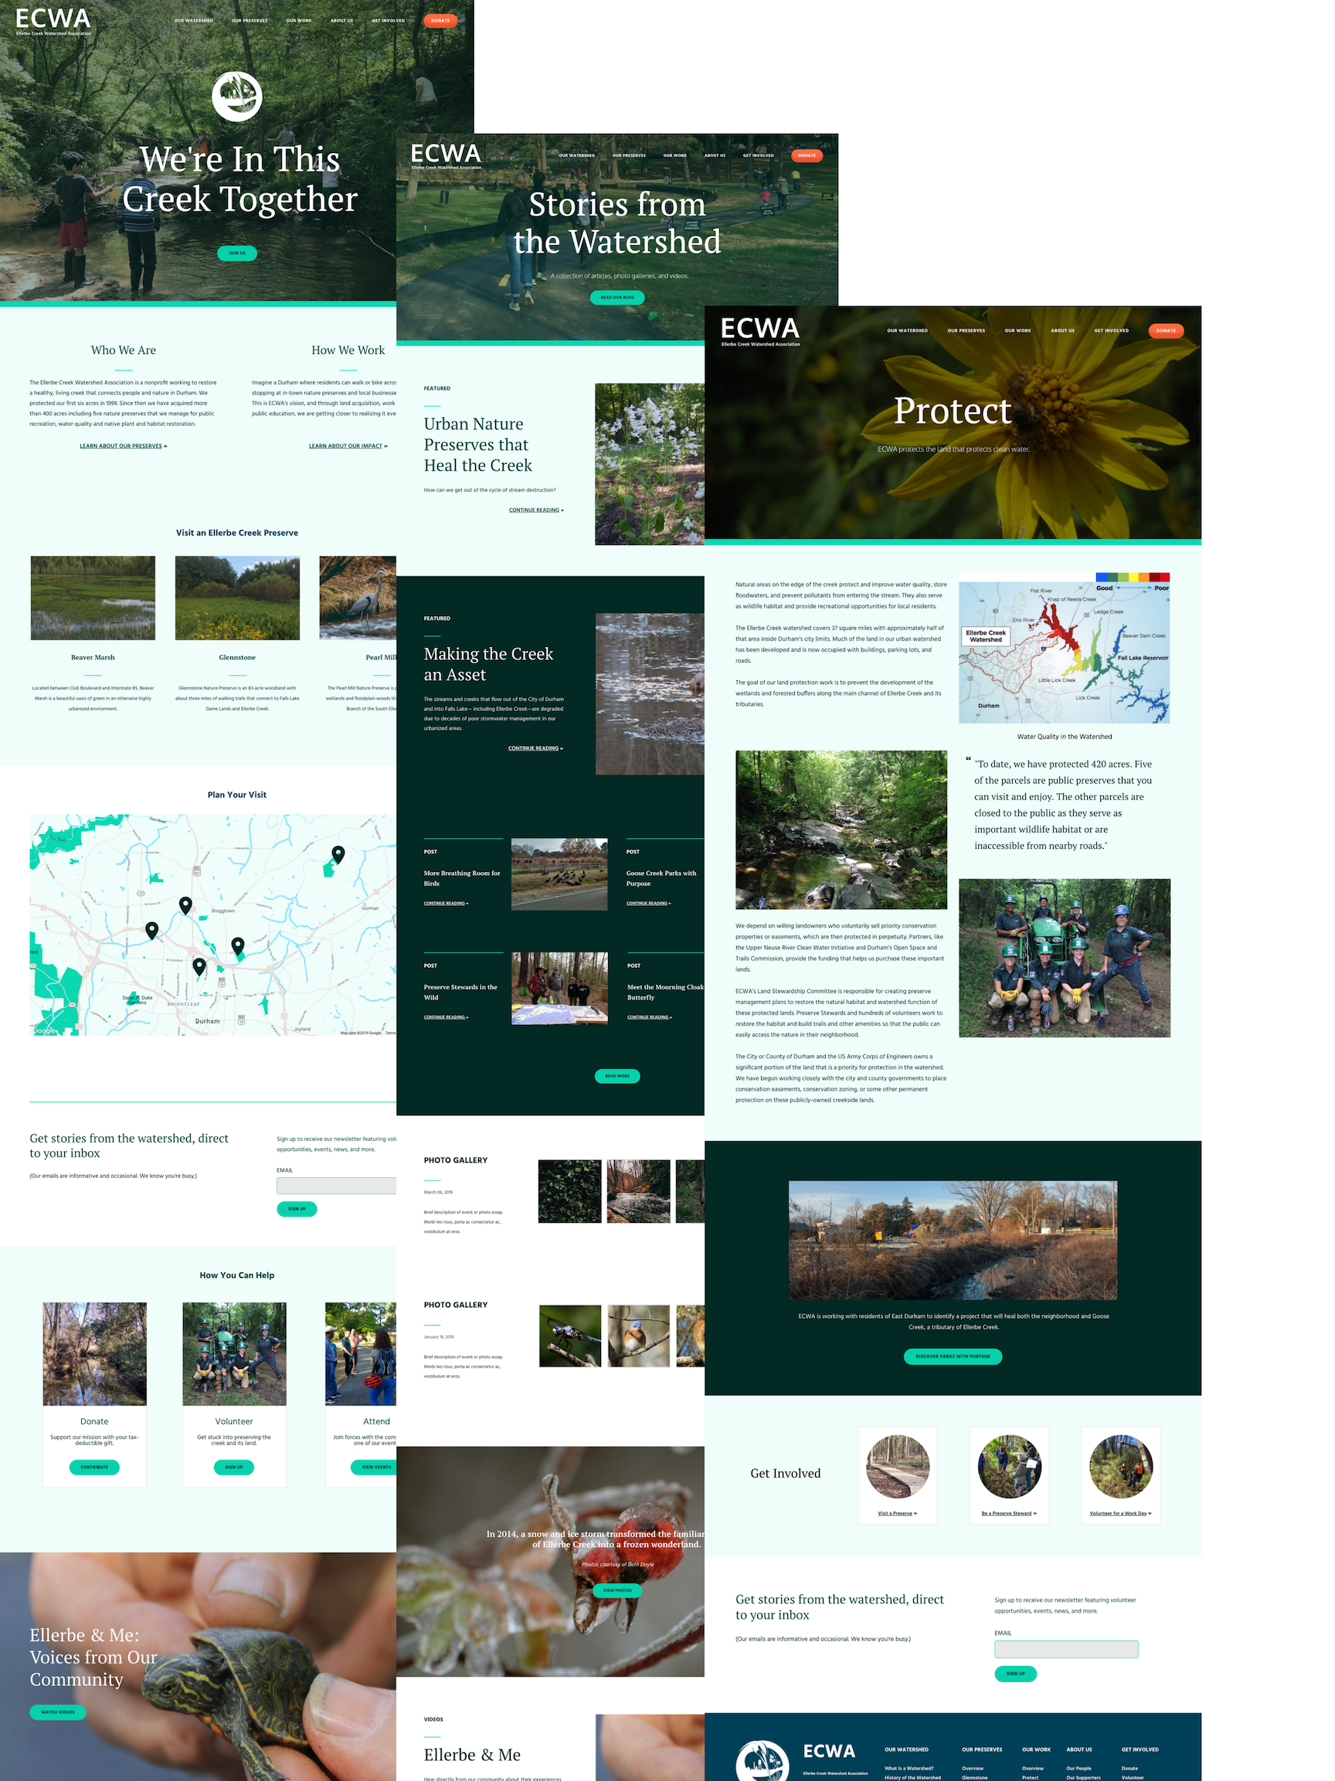Open the Beaver Marsh preserve photo
Image resolution: width=1335 pixels, height=1781 pixels.
pos(93,598)
